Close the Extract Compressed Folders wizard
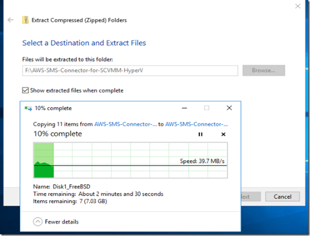The width and height of the screenshot is (310, 236). (x=298, y=6)
